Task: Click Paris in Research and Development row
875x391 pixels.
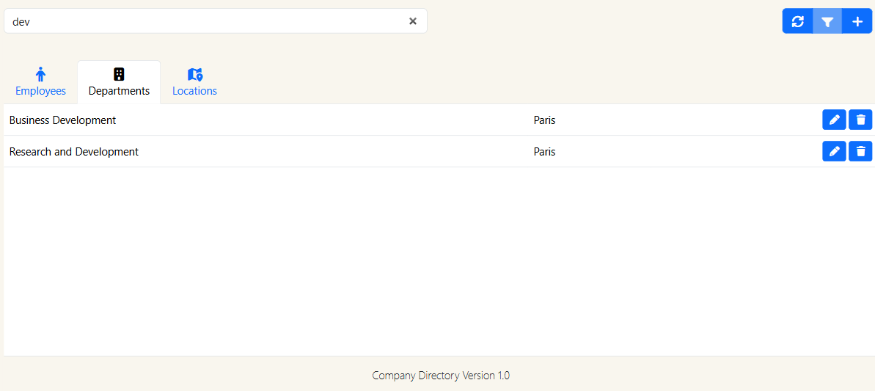Action: point(544,152)
